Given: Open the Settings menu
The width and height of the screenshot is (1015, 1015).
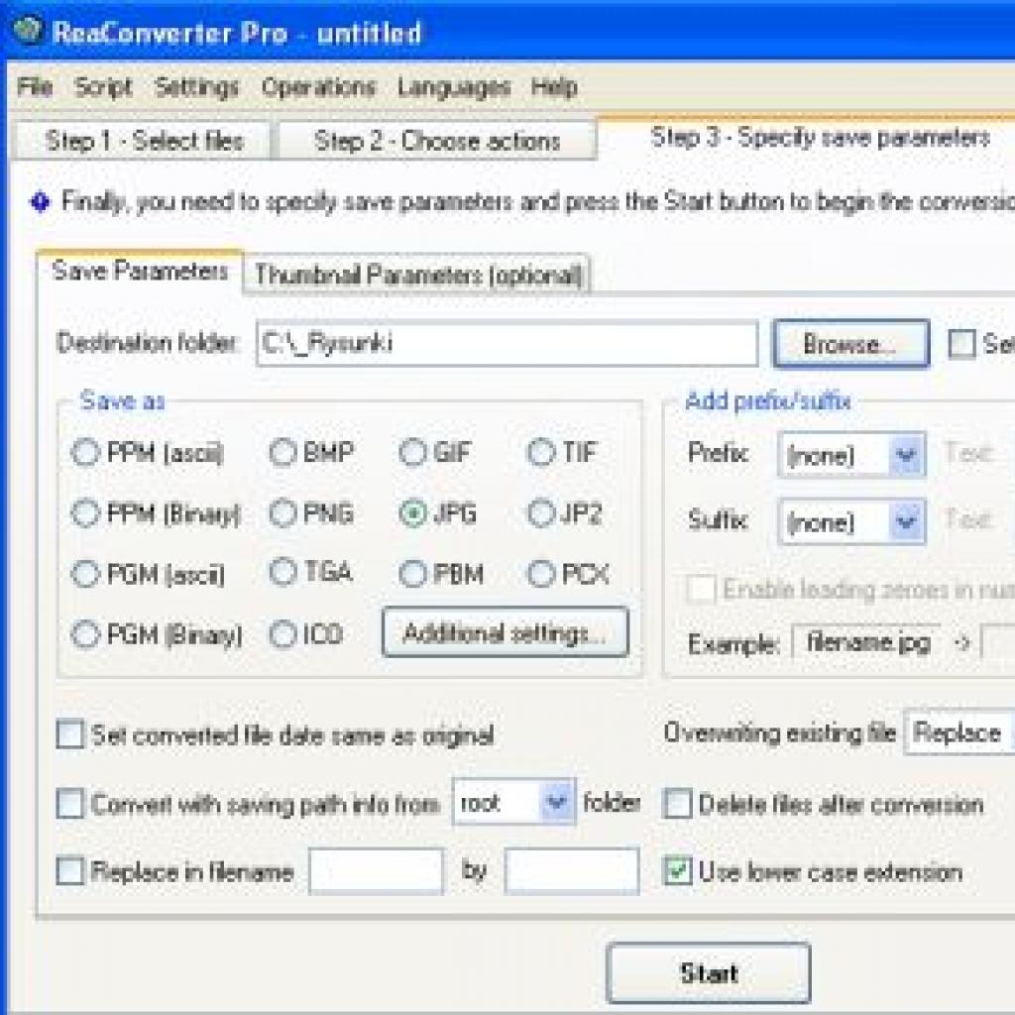Looking at the screenshot, I should [x=197, y=87].
